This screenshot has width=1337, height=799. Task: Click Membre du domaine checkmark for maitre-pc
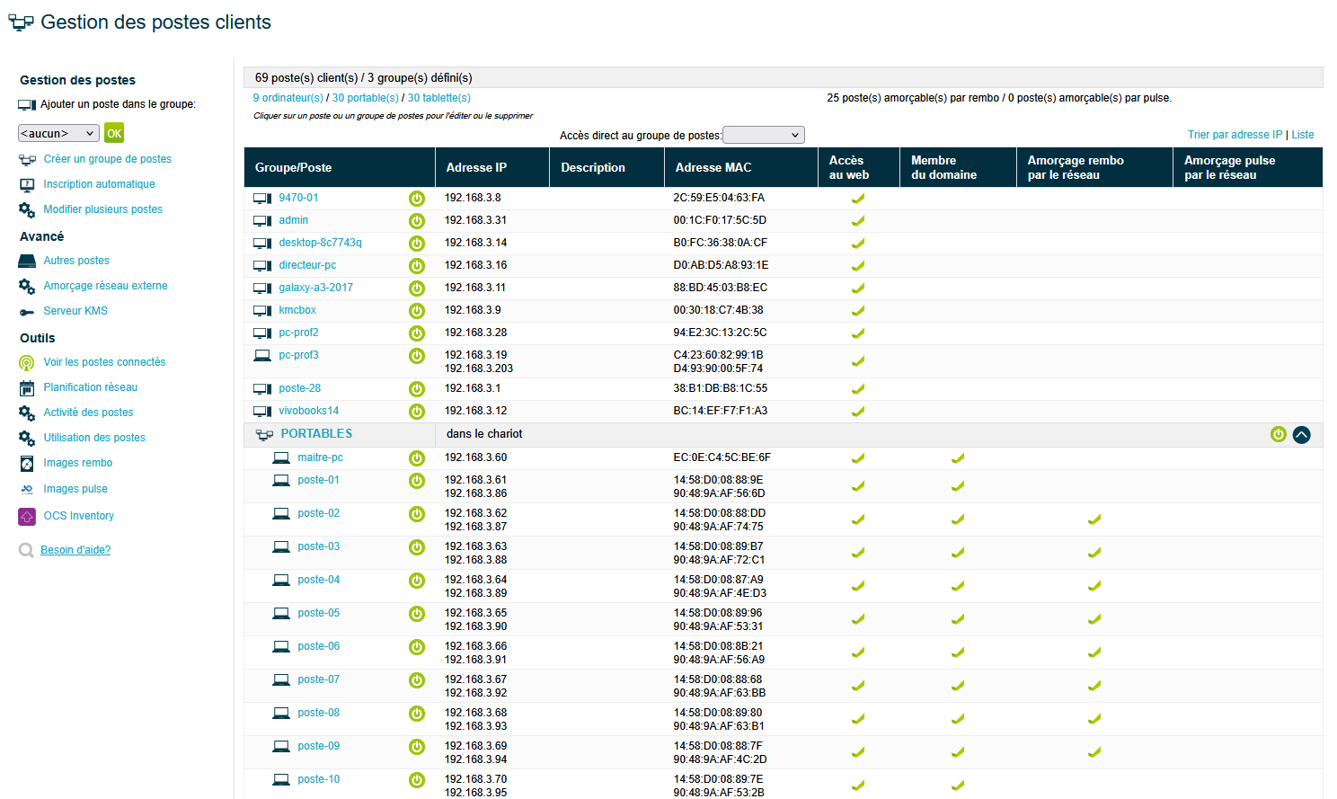(x=958, y=458)
